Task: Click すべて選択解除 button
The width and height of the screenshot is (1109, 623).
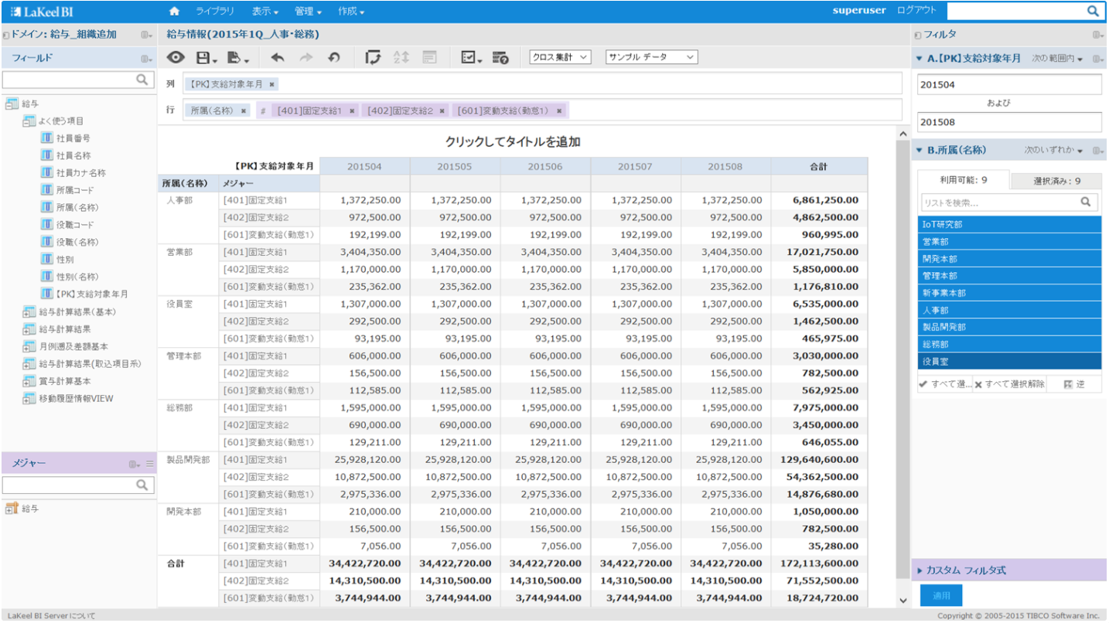Action: tap(1010, 384)
